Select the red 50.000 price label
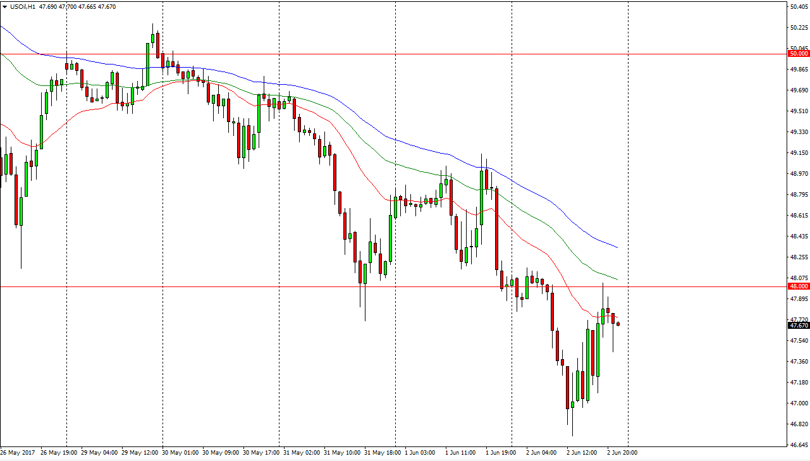Image resolution: width=810 pixels, height=461 pixels. [x=799, y=54]
